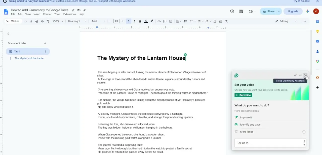Open Contacts in the side panel
This screenshot has height=155, width=322.
click(317, 52)
